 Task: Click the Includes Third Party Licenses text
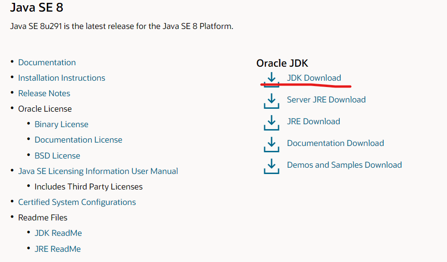pyautogui.click(x=88, y=187)
